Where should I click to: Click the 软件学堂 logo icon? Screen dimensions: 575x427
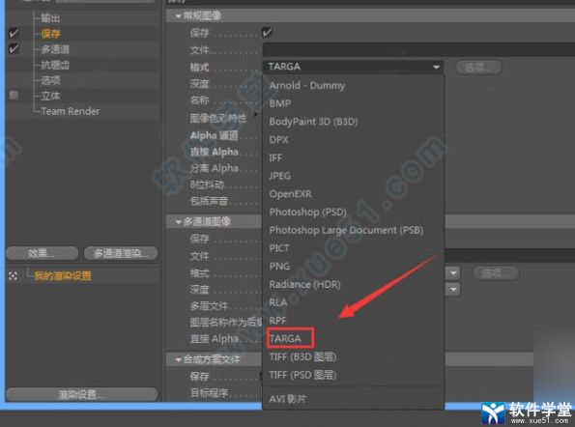coord(494,413)
